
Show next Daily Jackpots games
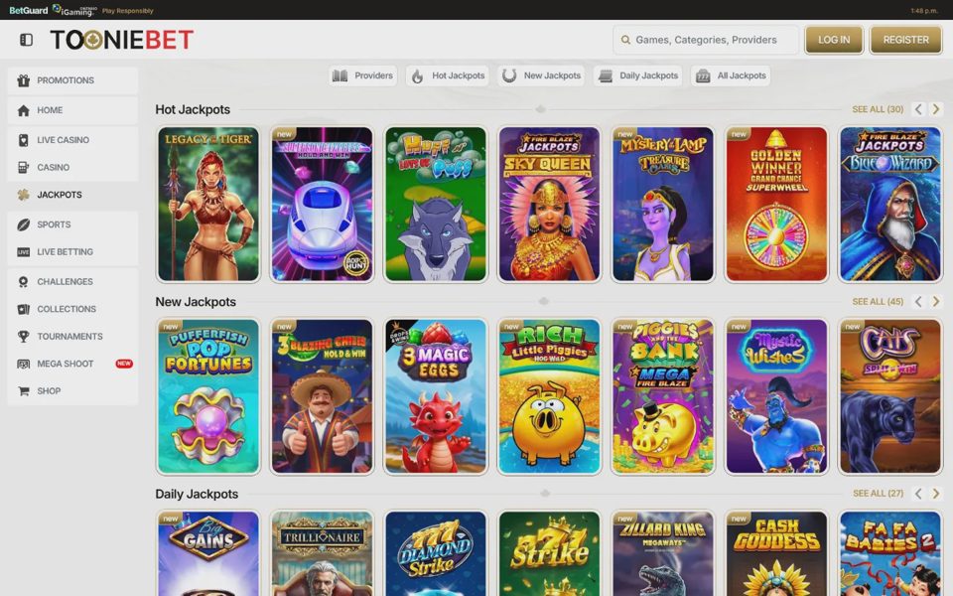tap(936, 494)
